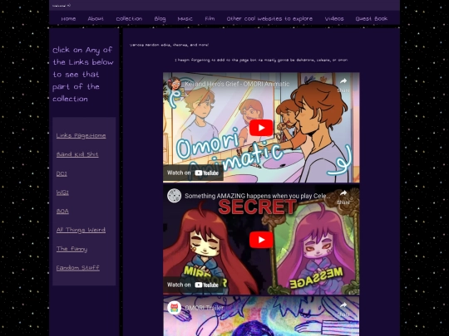
Task: Open channel avatar of OMORI Trailer video
Action: pos(174,308)
